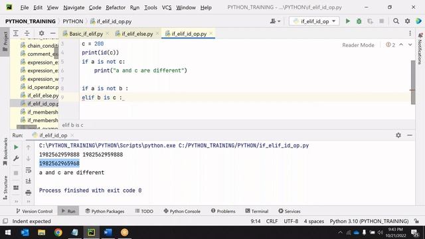
Task: Open Python Console tool window
Action: (x=182, y=211)
